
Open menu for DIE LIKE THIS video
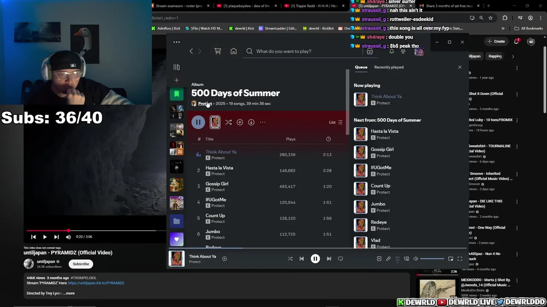tap(517, 202)
